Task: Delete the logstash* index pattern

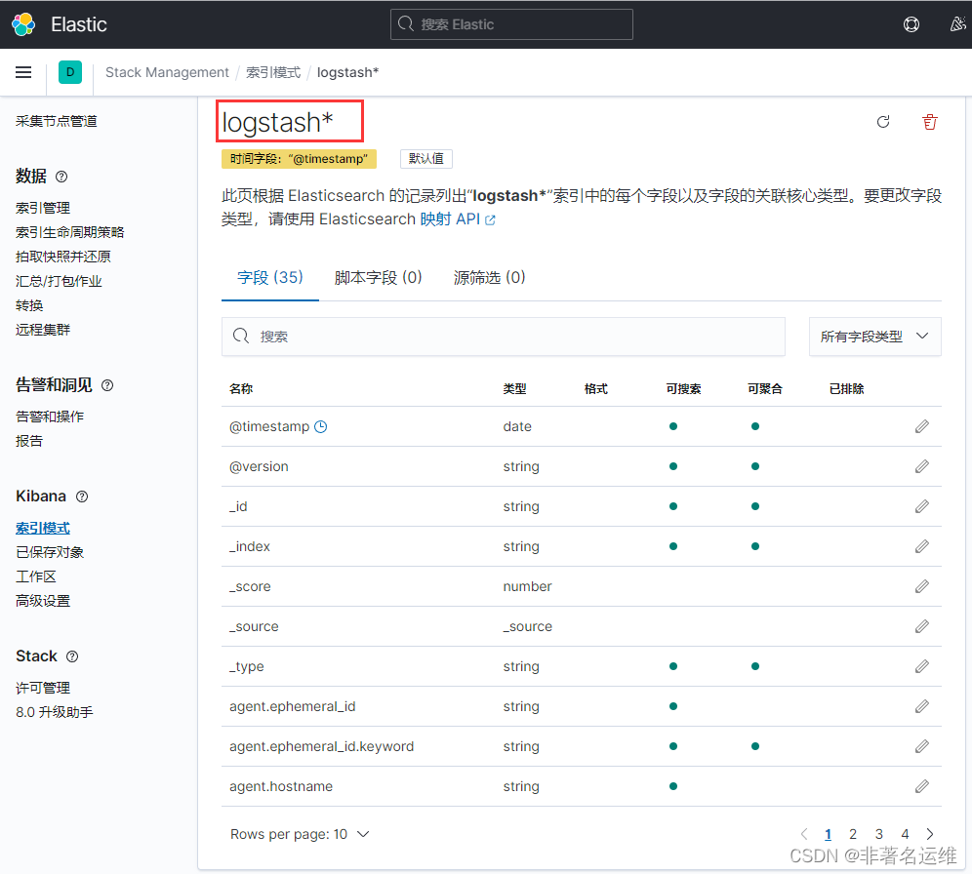Action: (930, 122)
